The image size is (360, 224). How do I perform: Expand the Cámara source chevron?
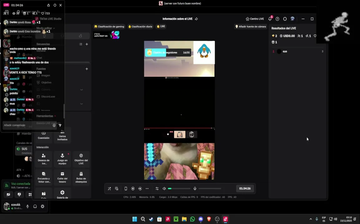[81, 90]
